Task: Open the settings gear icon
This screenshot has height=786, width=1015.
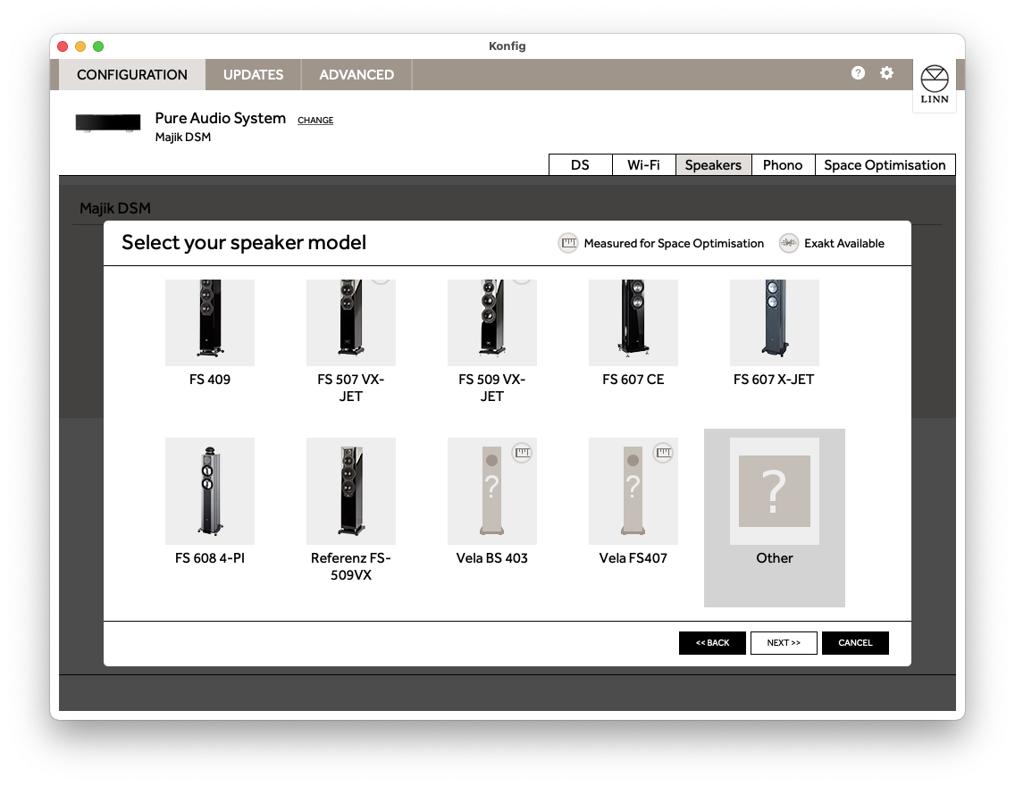Action: click(887, 73)
